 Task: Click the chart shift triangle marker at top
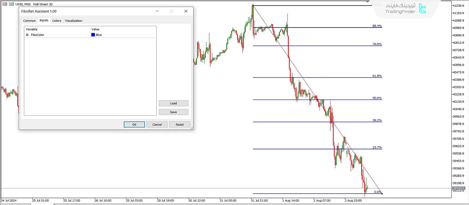tap(367, 2)
